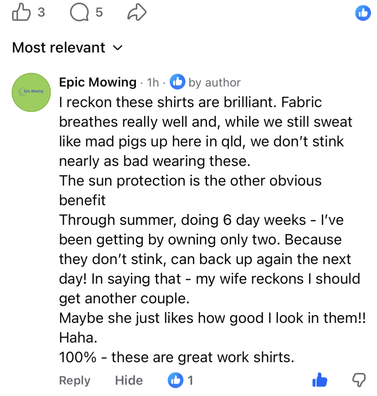Click the comment count '5' at top

pyautogui.click(x=99, y=12)
